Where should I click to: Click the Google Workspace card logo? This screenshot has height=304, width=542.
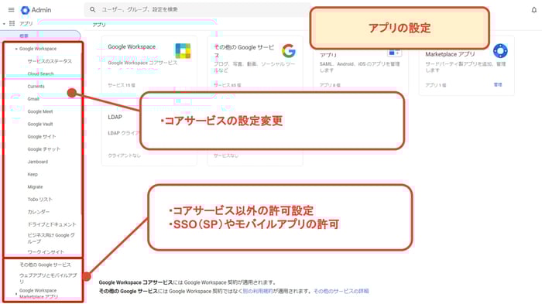coord(183,51)
